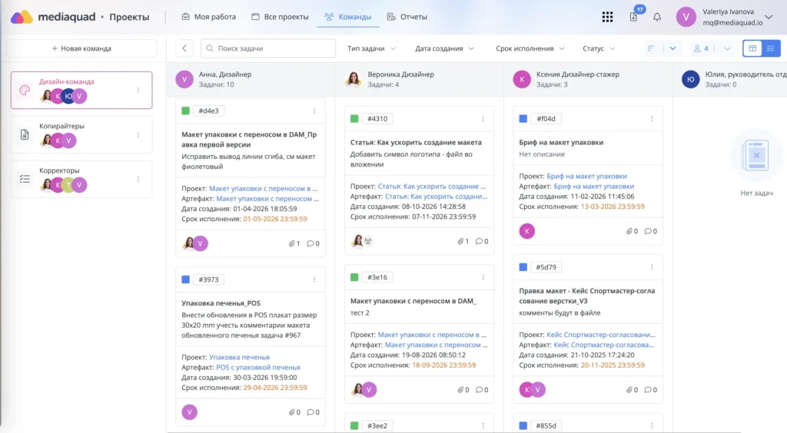Click blue status square on task #3973
The image size is (787, 433).
[186, 279]
